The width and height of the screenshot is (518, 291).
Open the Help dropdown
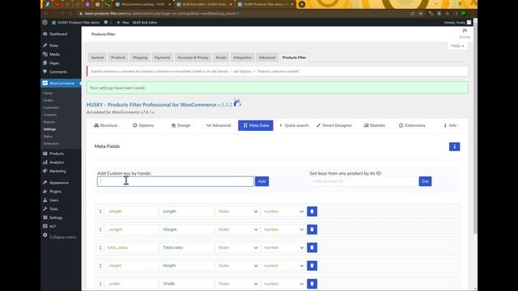457,46
